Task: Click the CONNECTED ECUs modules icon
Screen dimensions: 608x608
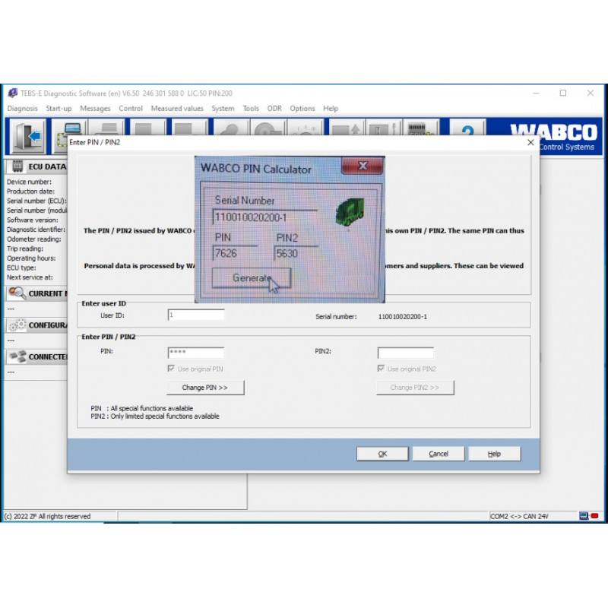Action: click(x=17, y=357)
